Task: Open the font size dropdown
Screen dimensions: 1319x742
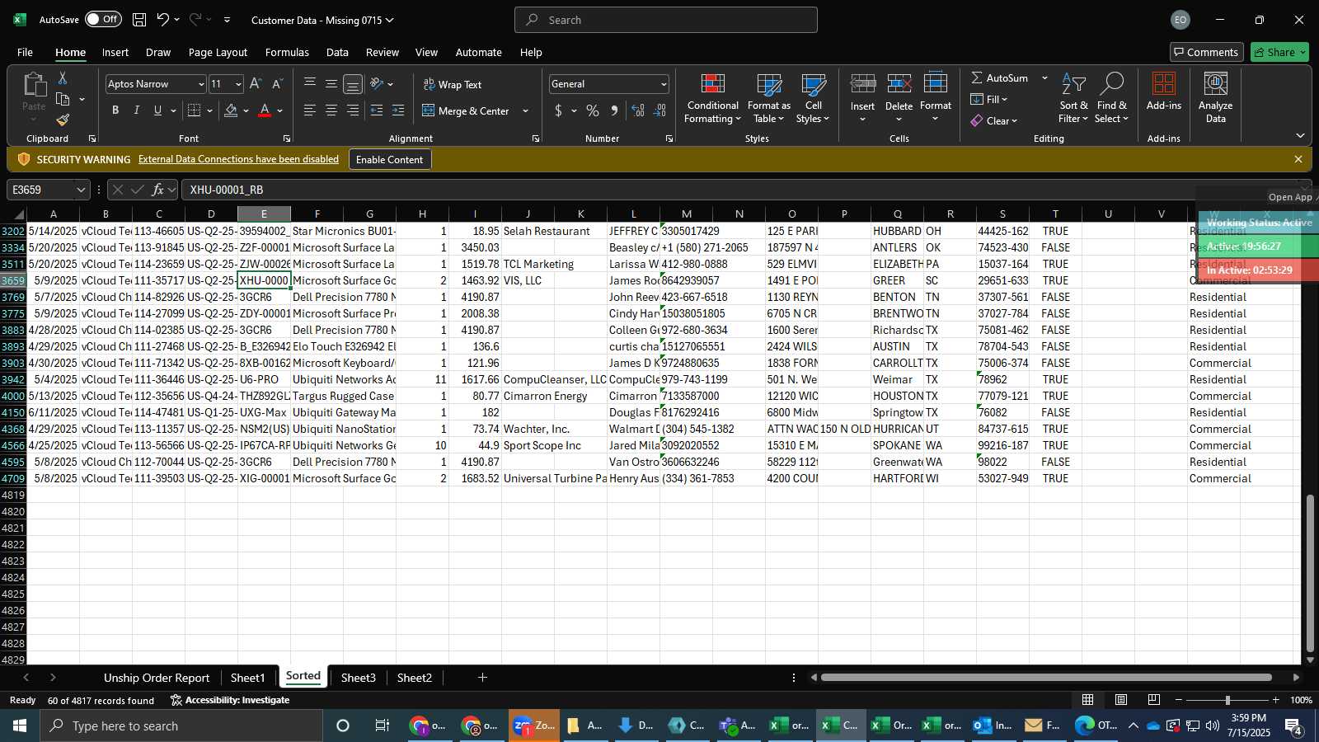Action: point(238,84)
